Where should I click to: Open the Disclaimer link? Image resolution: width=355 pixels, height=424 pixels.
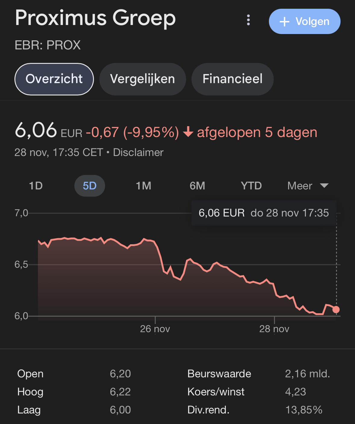coord(138,152)
